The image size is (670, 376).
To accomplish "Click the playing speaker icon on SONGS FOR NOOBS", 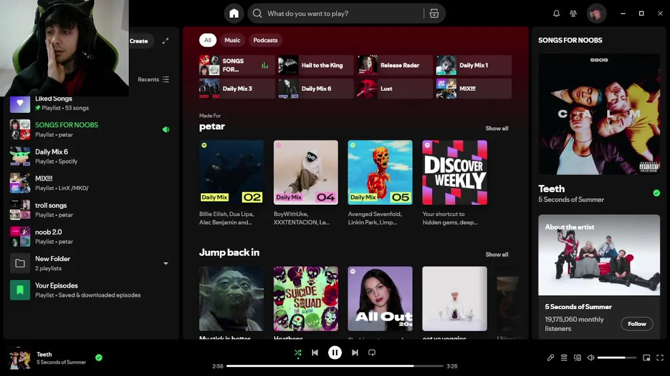I will click(166, 130).
